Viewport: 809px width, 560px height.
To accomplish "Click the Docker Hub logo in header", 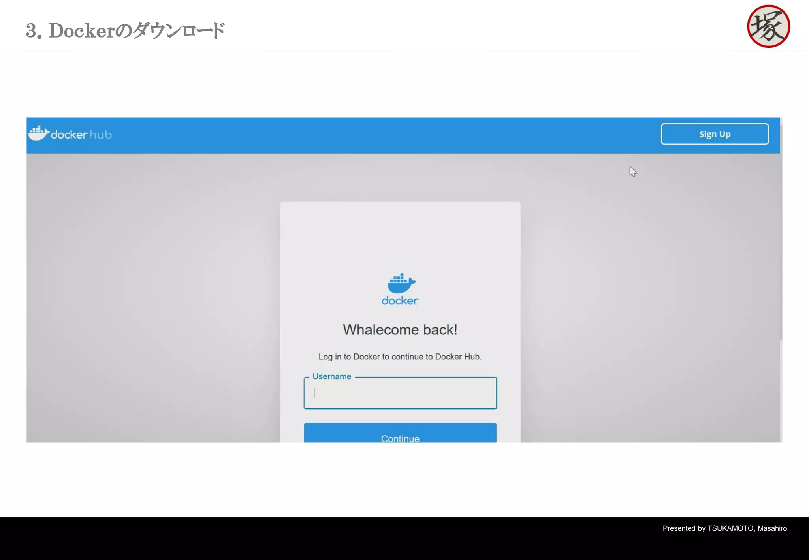I will pyautogui.click(x=70, y=134).
